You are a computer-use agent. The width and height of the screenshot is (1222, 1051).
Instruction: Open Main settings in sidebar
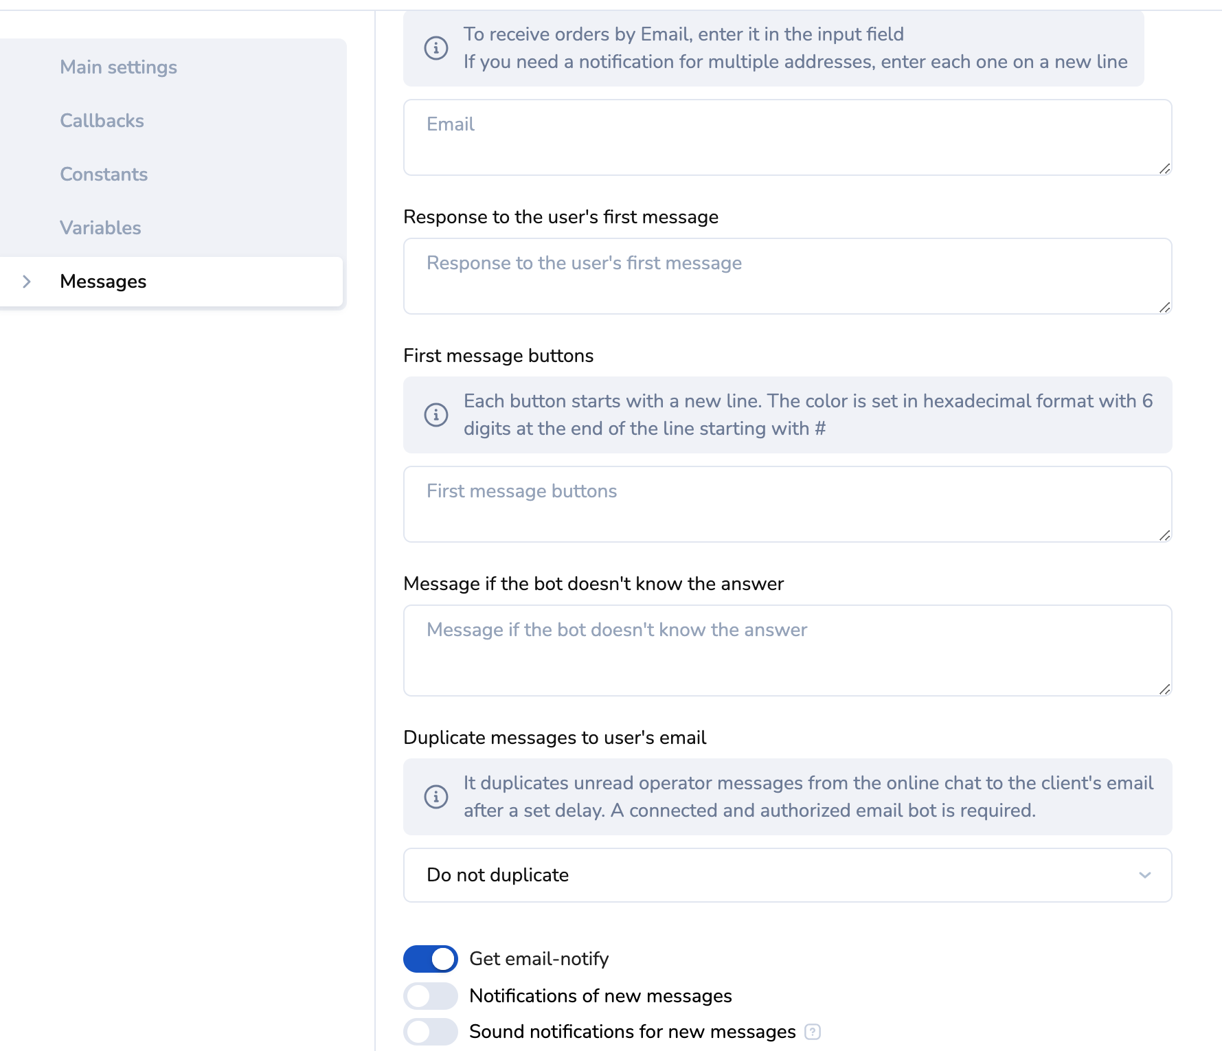pos(118,67)
